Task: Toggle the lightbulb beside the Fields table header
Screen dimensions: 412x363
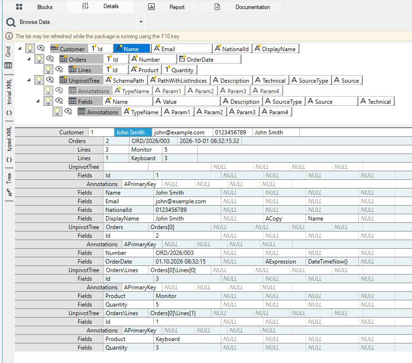Action: click(x=48, y=101)
